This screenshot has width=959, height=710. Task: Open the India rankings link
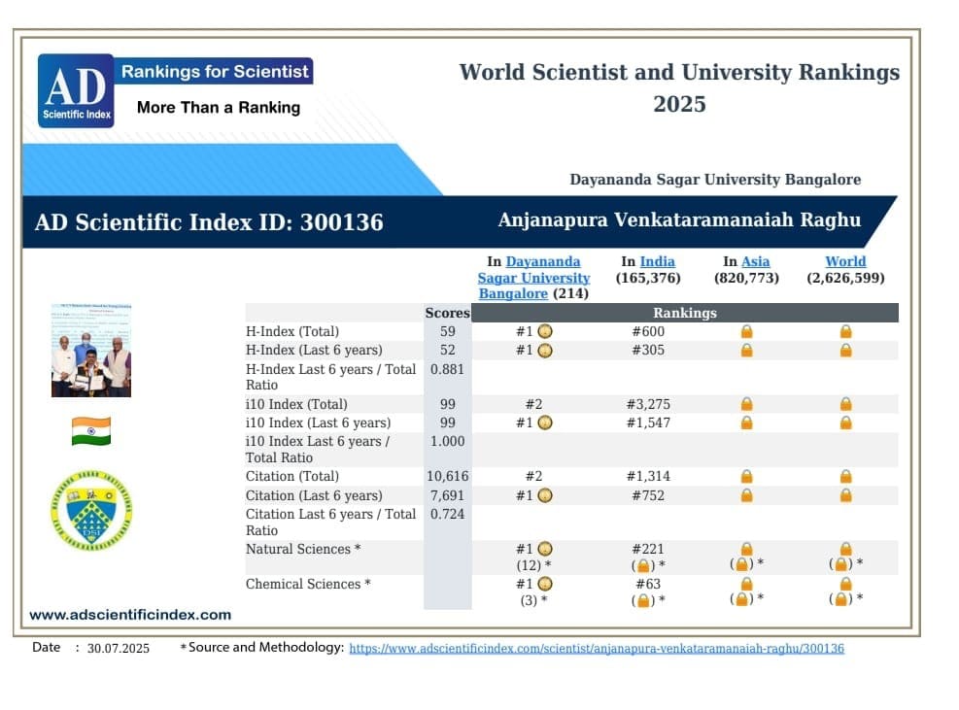click(x=657, y=261)
